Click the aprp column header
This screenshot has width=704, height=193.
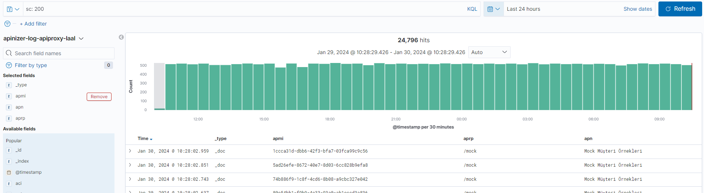click(x=468, y=139)
